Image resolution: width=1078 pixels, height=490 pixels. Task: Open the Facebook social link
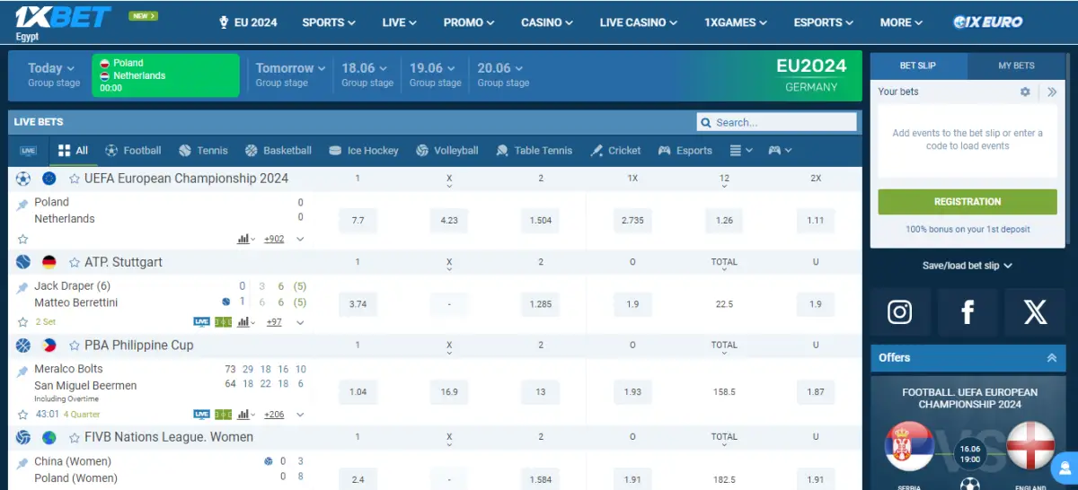coord(968,311)
